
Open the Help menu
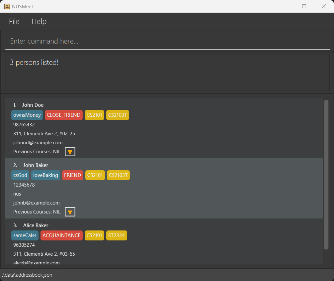[39, 22]
